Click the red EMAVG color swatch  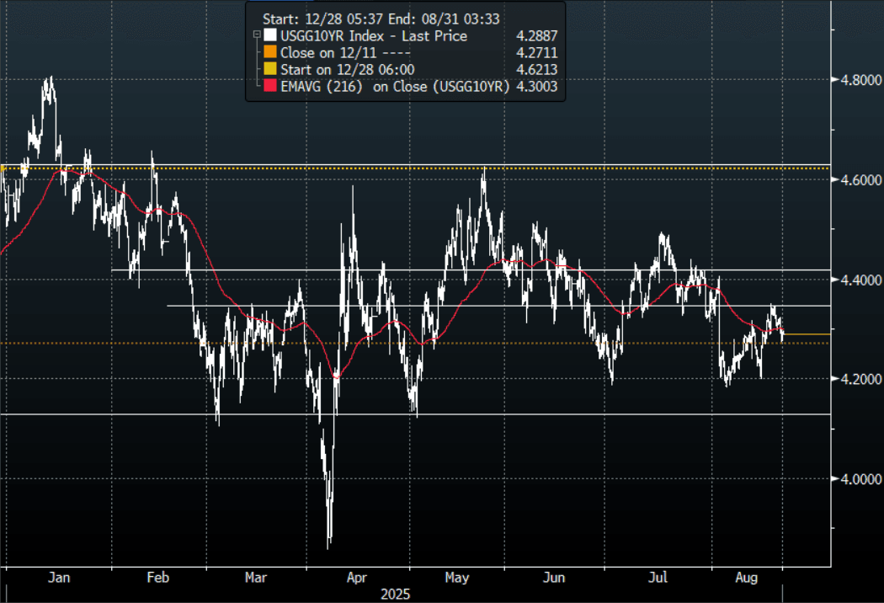tap(269, 86)
